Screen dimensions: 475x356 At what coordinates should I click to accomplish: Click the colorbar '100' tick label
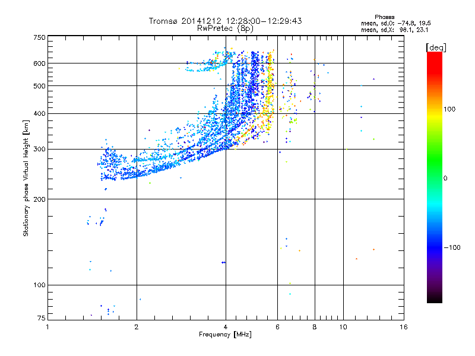pyautogui.click(x=449, y=109)
